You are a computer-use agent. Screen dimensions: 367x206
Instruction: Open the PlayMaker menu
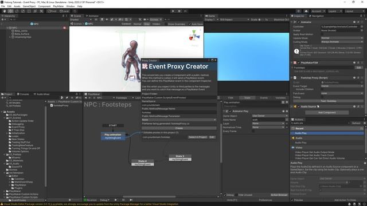[58, 6]
